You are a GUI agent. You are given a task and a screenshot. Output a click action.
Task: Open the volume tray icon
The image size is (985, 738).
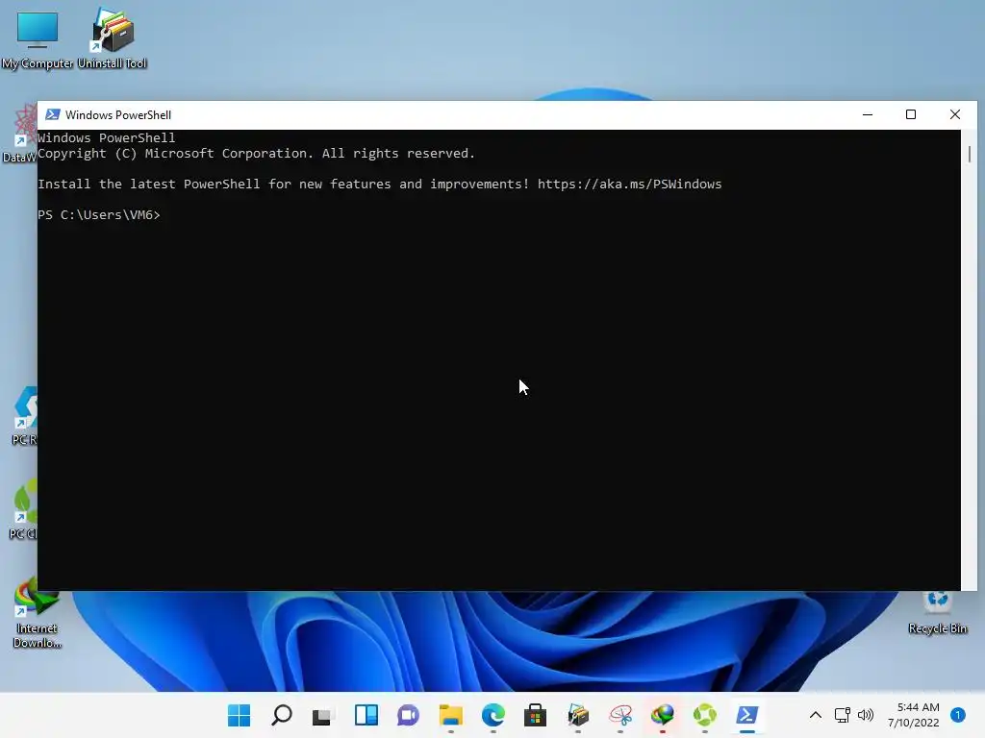click(x=866, y=715)
